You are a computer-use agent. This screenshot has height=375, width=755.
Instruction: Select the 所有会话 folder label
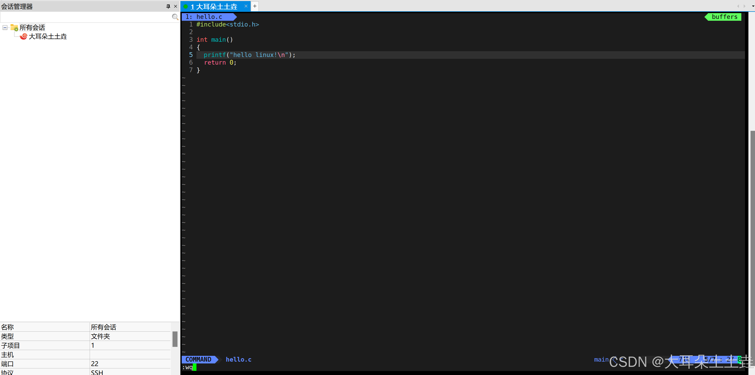32,28
